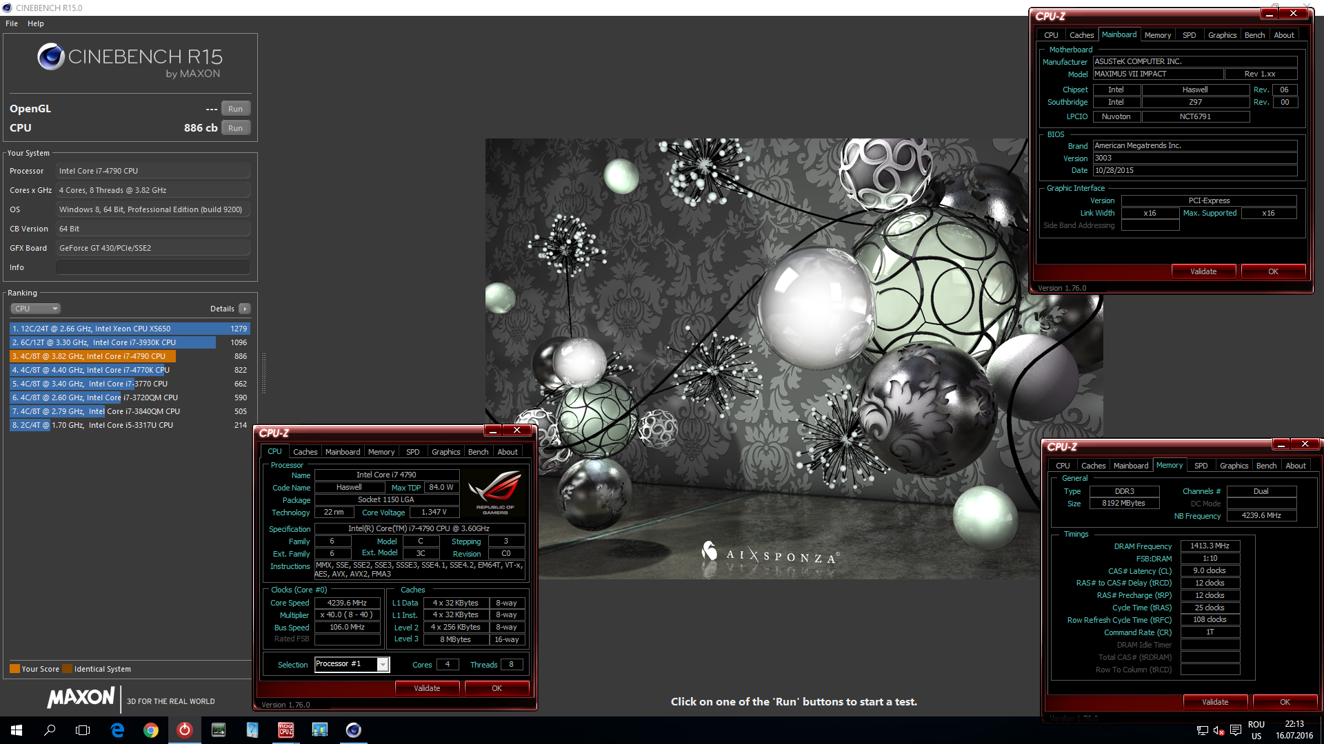This screenshot has width=1324, height=744.
Task: Select About tab in CPU-Z Memory window
Action: [x=1296, y=466]
